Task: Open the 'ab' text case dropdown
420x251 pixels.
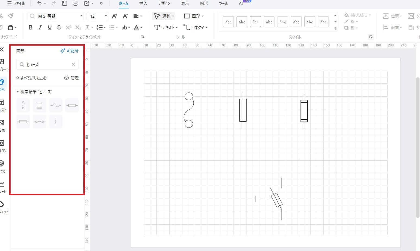Action: (x=126, y=27)
